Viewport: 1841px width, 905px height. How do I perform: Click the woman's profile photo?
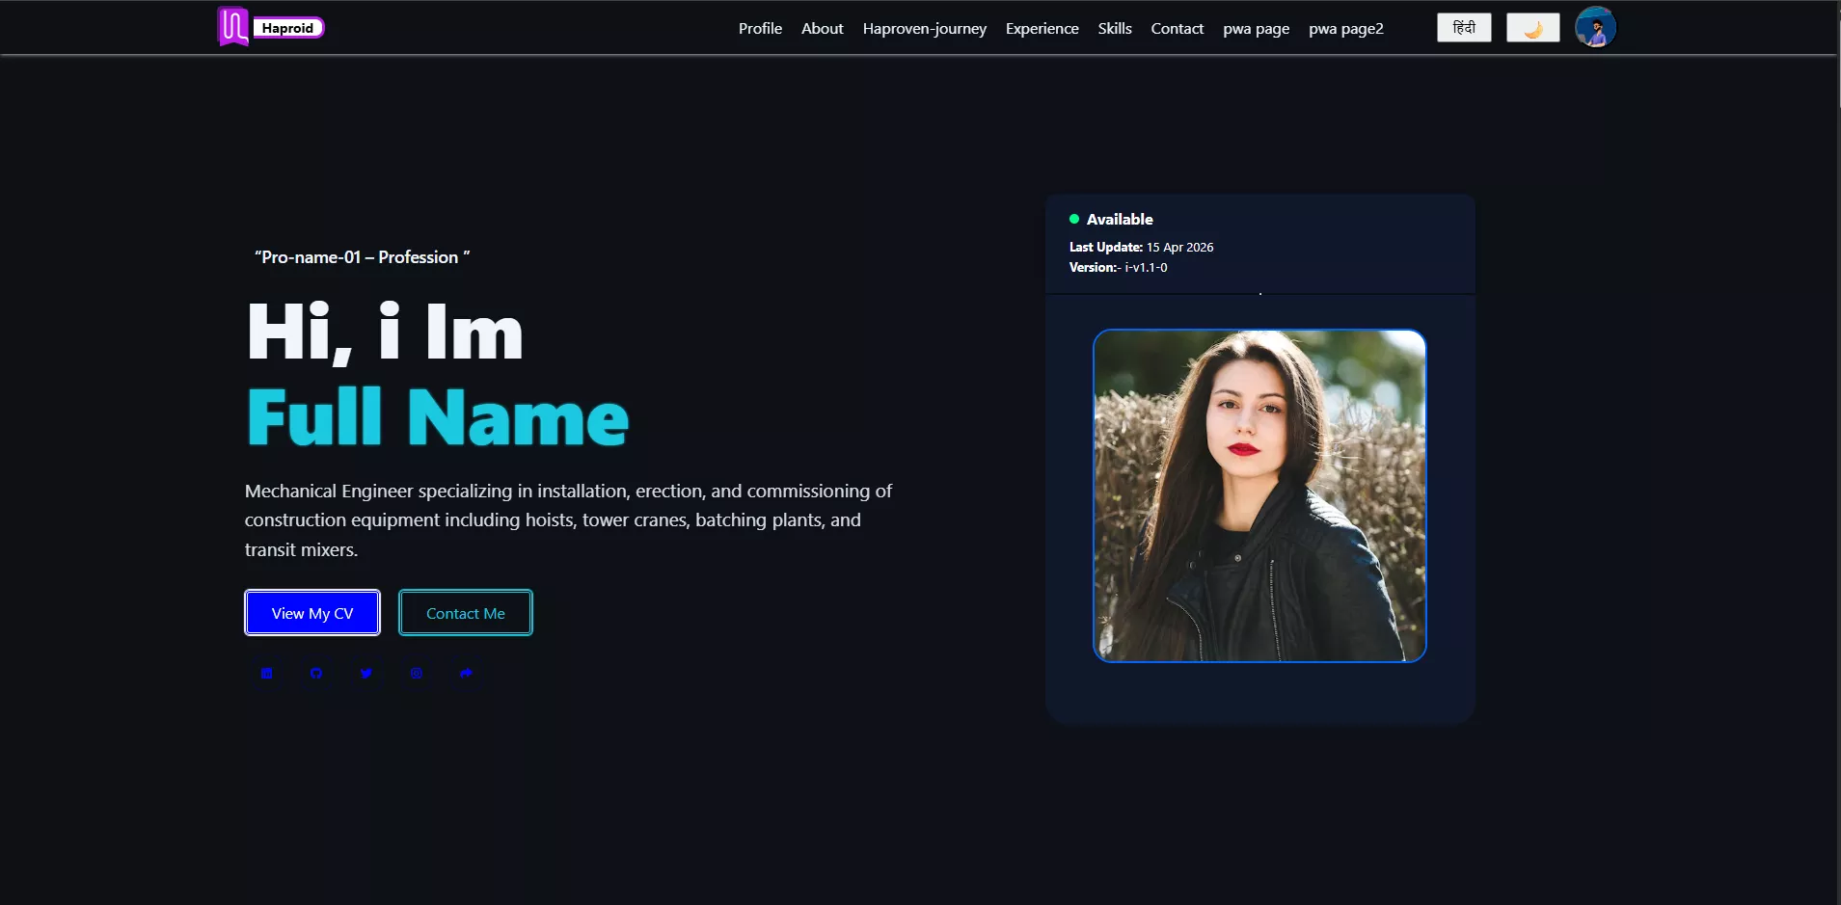tap(1259, 495)
